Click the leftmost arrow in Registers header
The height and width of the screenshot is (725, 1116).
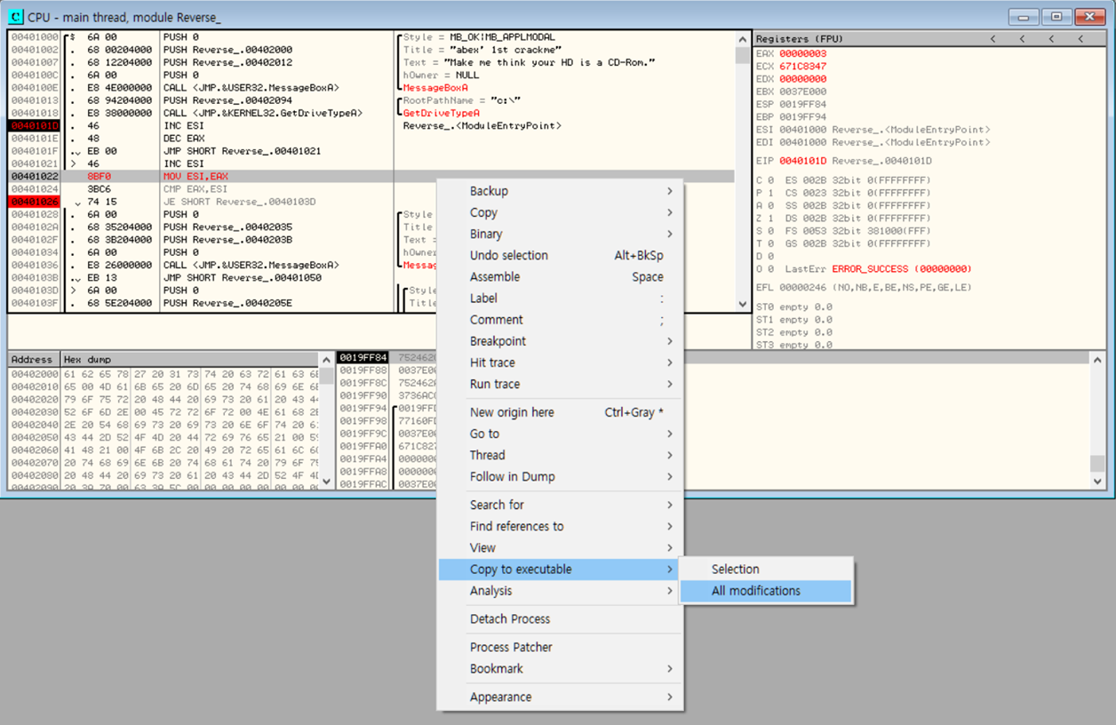(992, 39)
